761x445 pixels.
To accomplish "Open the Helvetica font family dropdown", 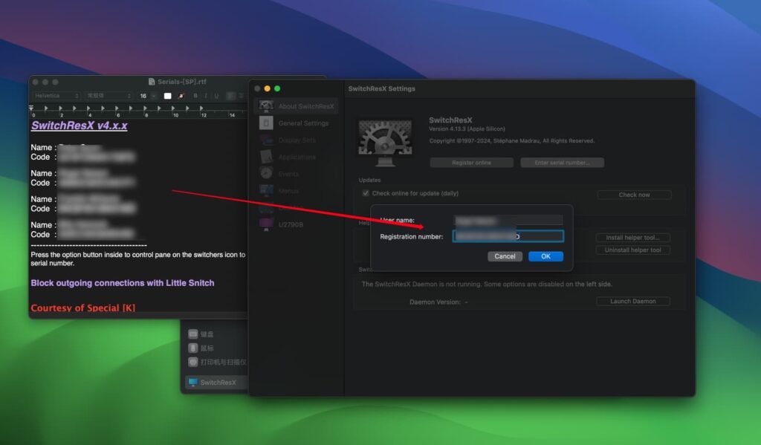I will tap(56, 96).
